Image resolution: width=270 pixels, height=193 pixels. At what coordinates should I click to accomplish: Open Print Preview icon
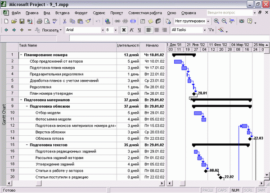pos(47,21)
